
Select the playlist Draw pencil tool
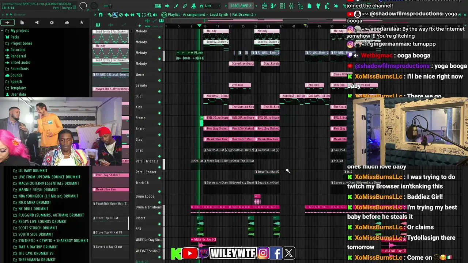(109, 15)
